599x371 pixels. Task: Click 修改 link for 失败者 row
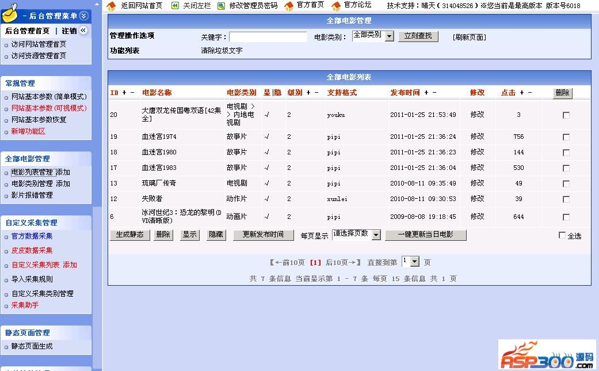tap(477, 199)
